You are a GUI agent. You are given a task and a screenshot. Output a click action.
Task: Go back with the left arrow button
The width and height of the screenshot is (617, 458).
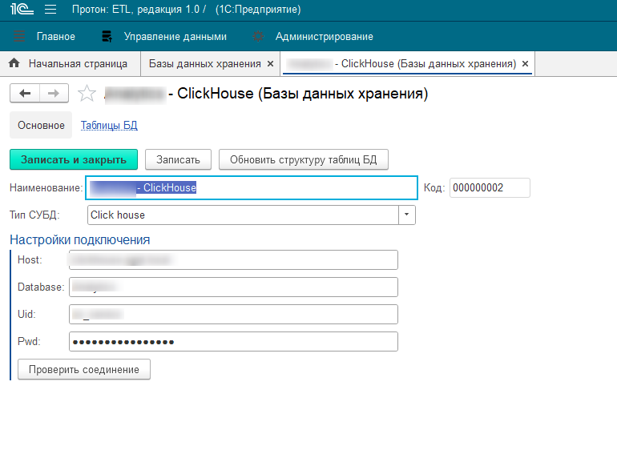click(25, 93)
